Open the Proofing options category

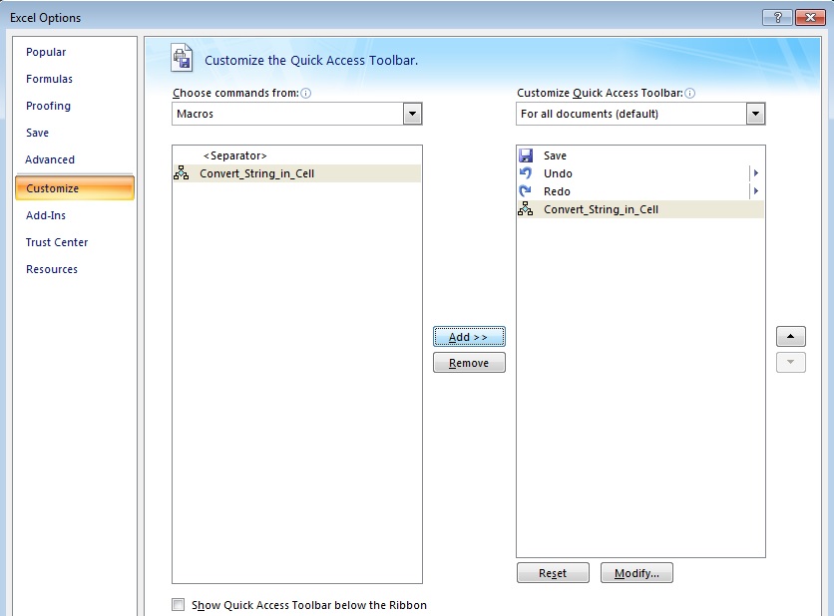click(x=49, y=106)
